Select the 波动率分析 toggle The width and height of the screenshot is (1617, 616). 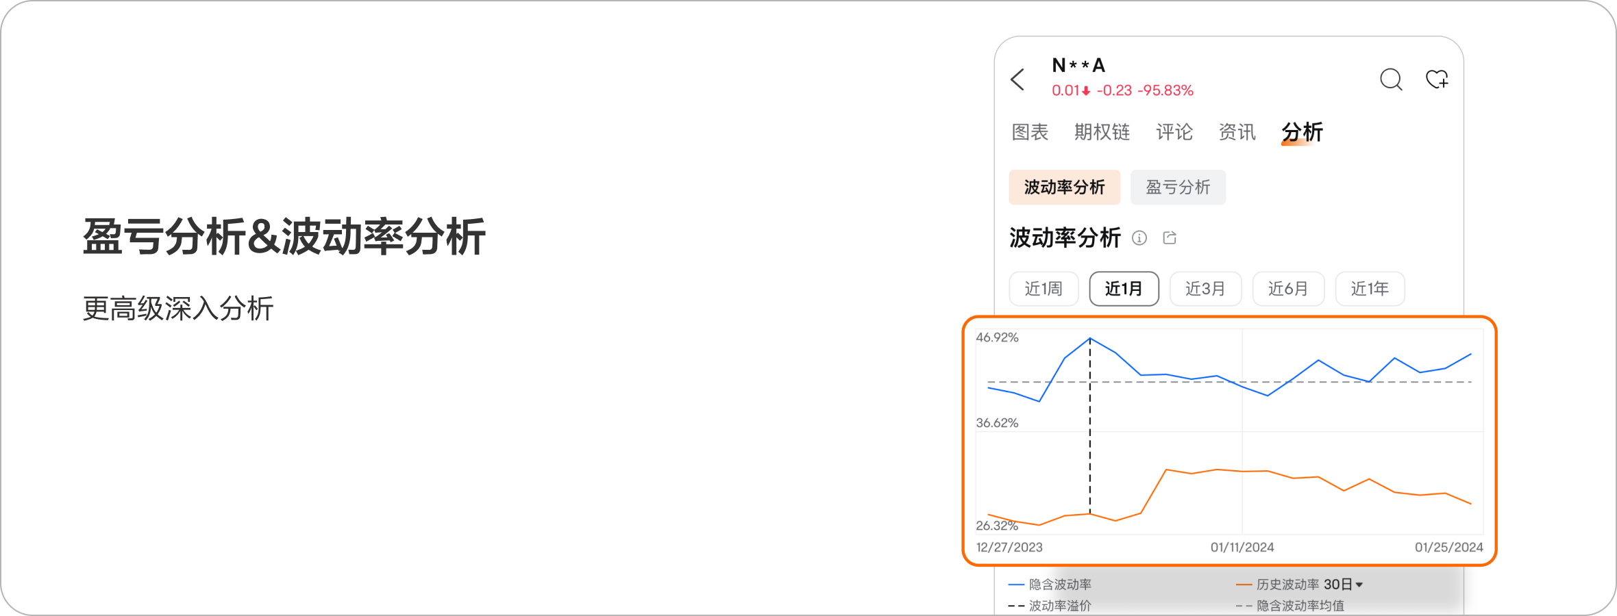[1064, 187]
